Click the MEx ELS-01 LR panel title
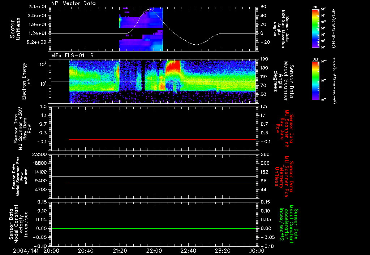The width and height of the screenshot is (370, 255). coord(72,55)
